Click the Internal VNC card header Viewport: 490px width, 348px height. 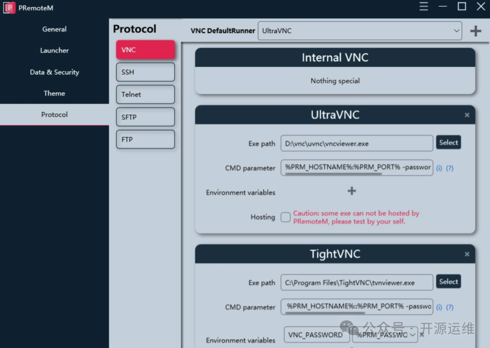pyautogui.click(x=335, y=57)
